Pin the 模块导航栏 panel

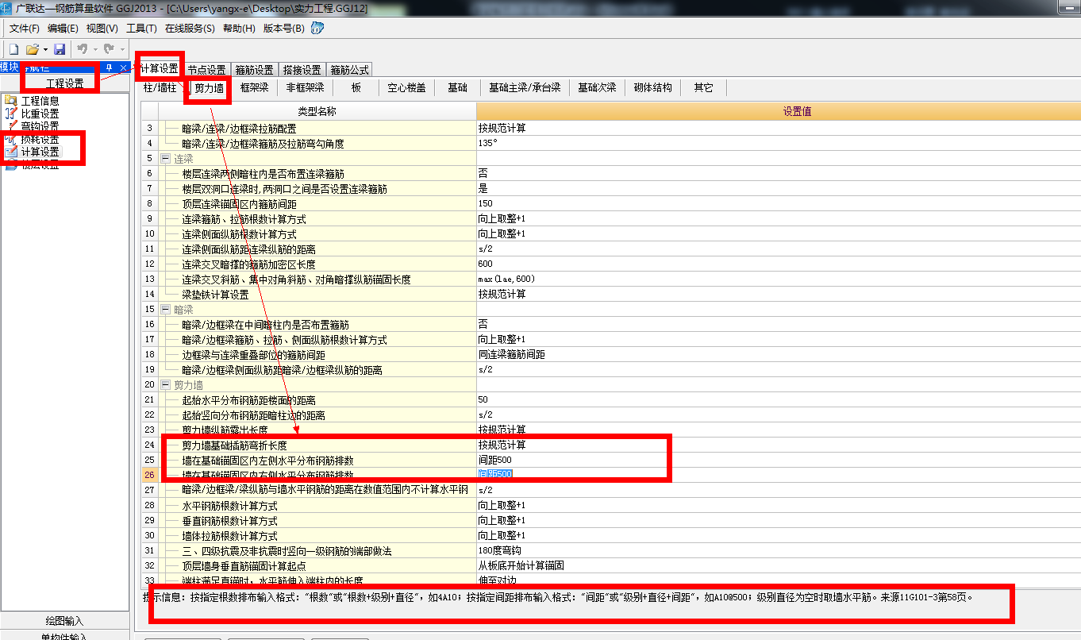[110, 67]
